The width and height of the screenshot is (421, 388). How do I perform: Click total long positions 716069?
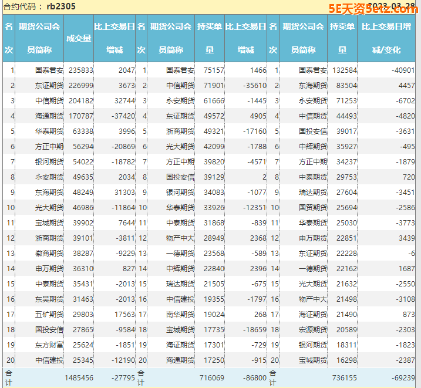[212, 378]
